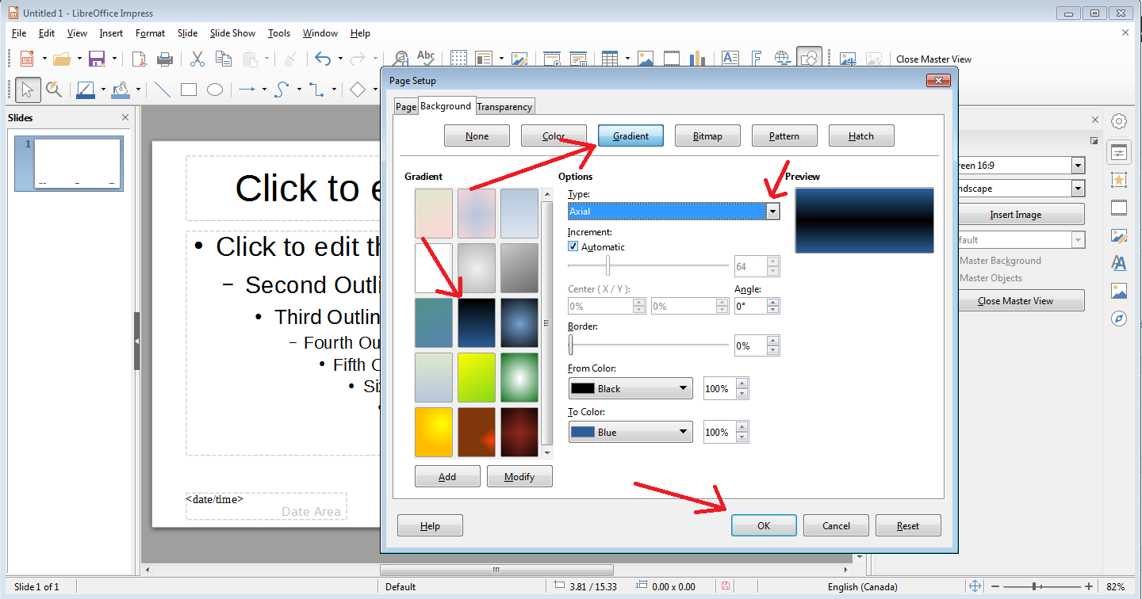Click the Insert Hyperlink globe icon
Image resolution: width=1142 pixels, height=599 pixels.
(783, 59)
